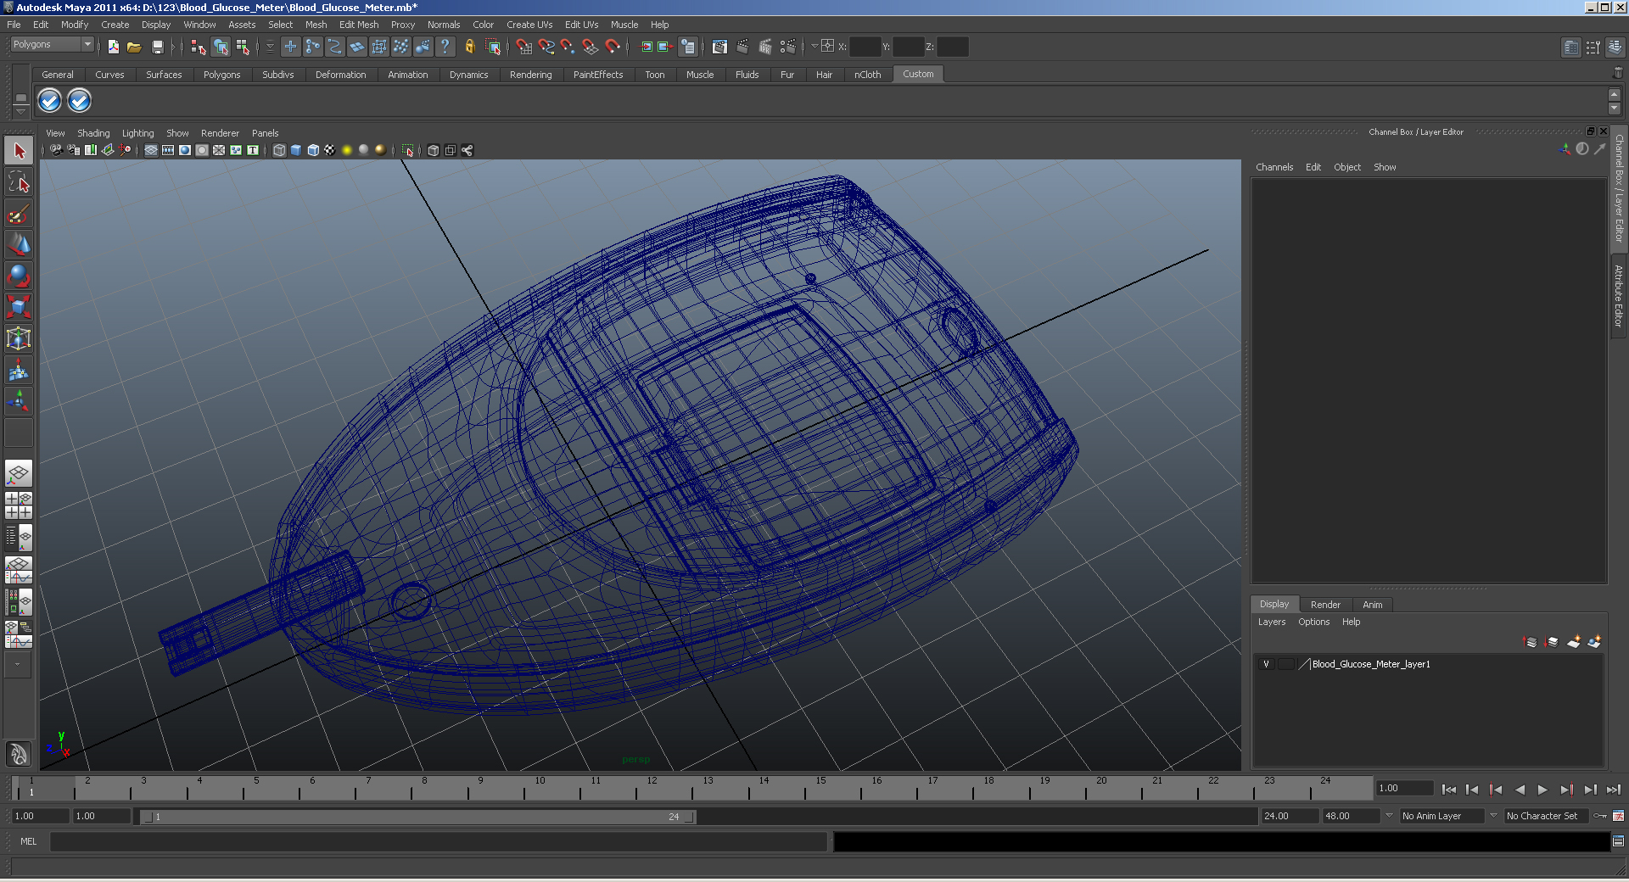Open the Channels menu in Channel Box
Screen dimensions: 1629x882
[x=1274, y=167]
